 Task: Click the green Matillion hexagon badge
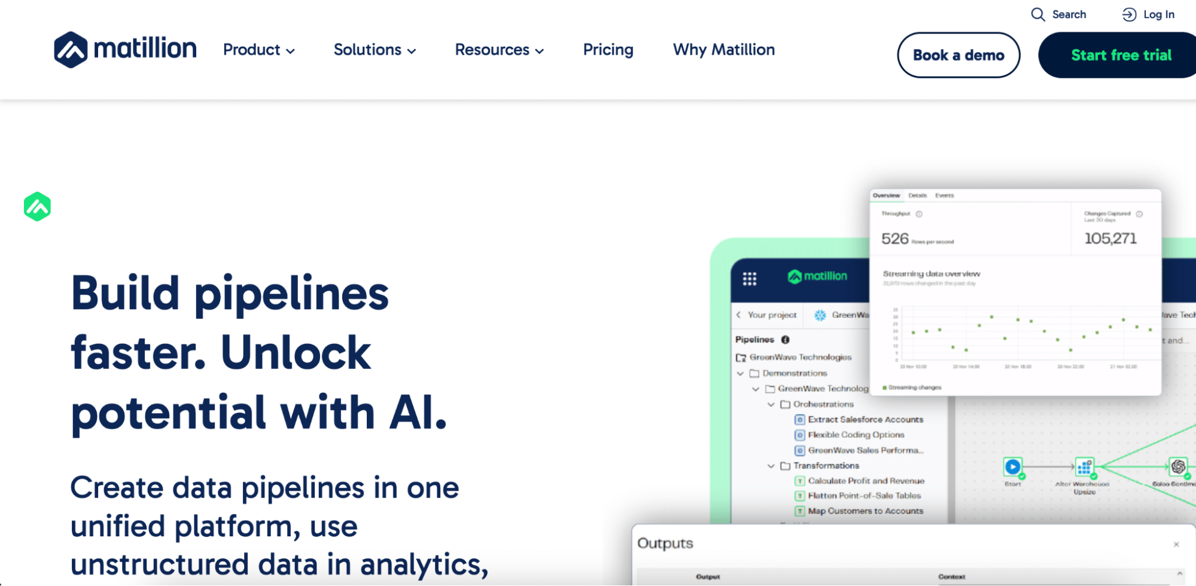pyautogui.click(x=37, y=206)
